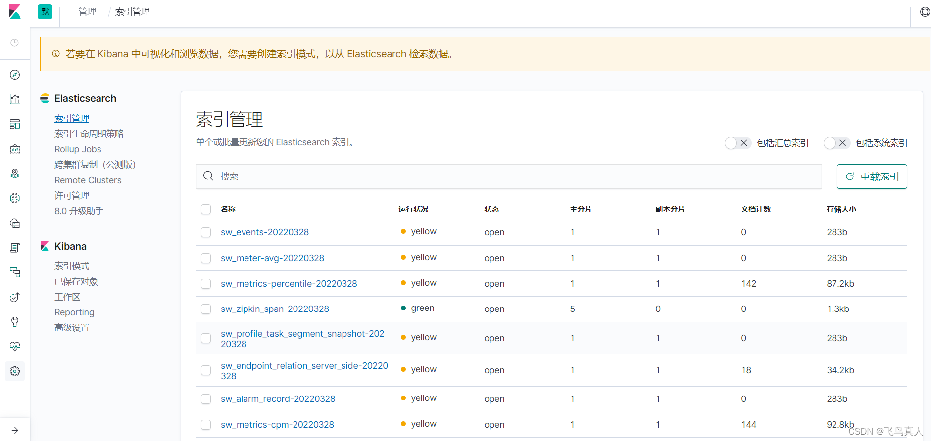The image size is (931, 441).
Task: Toggle 包括系统索引 switch
Action: point(836,143)
